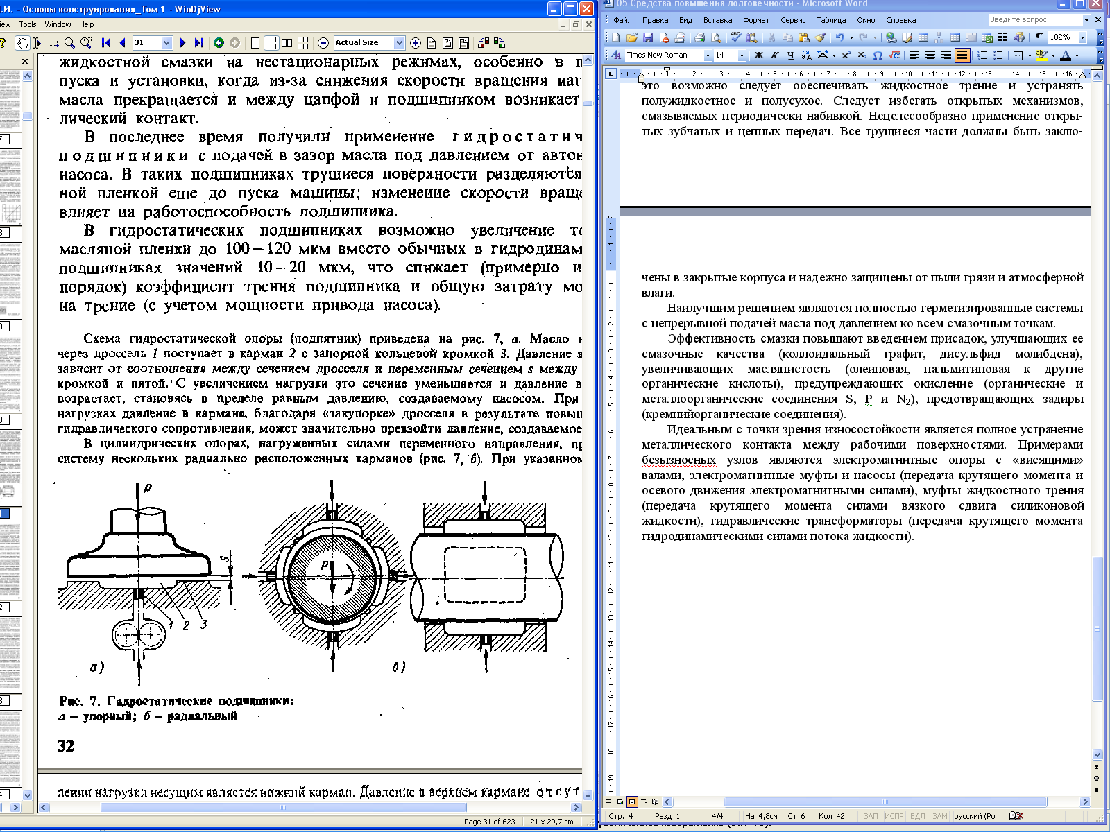
Task: Toggle italic К formatting
Action: [774, 55]
